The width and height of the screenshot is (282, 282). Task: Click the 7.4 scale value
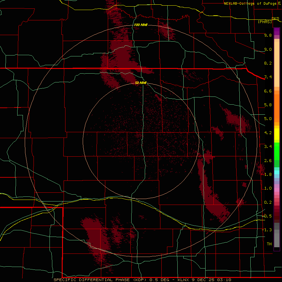pyautogui.click(x=268, y=77)
